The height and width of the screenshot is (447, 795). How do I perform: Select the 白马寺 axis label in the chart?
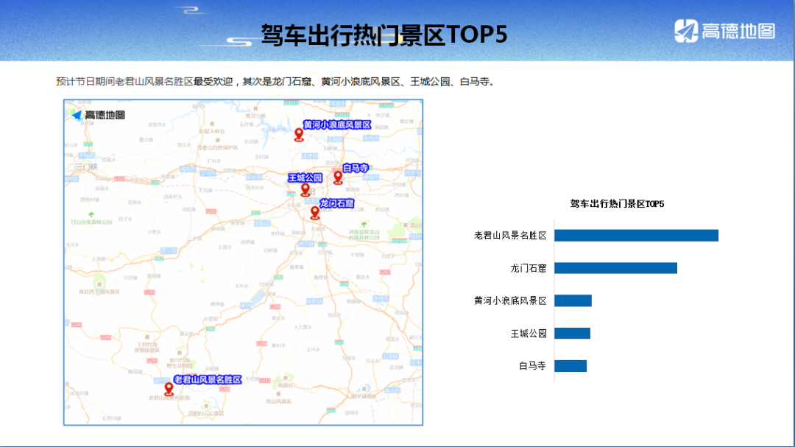532,366
